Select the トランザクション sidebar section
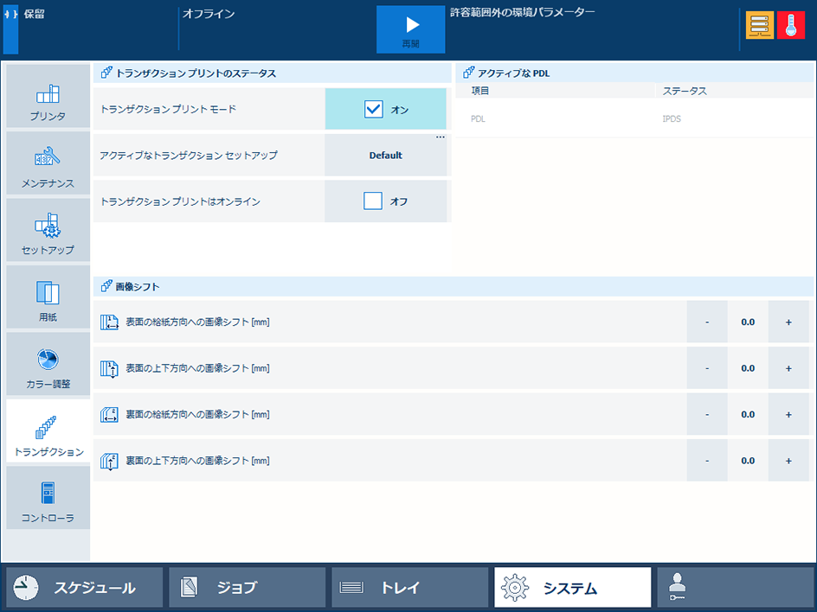Screen dimensions: 817x612 48,430
